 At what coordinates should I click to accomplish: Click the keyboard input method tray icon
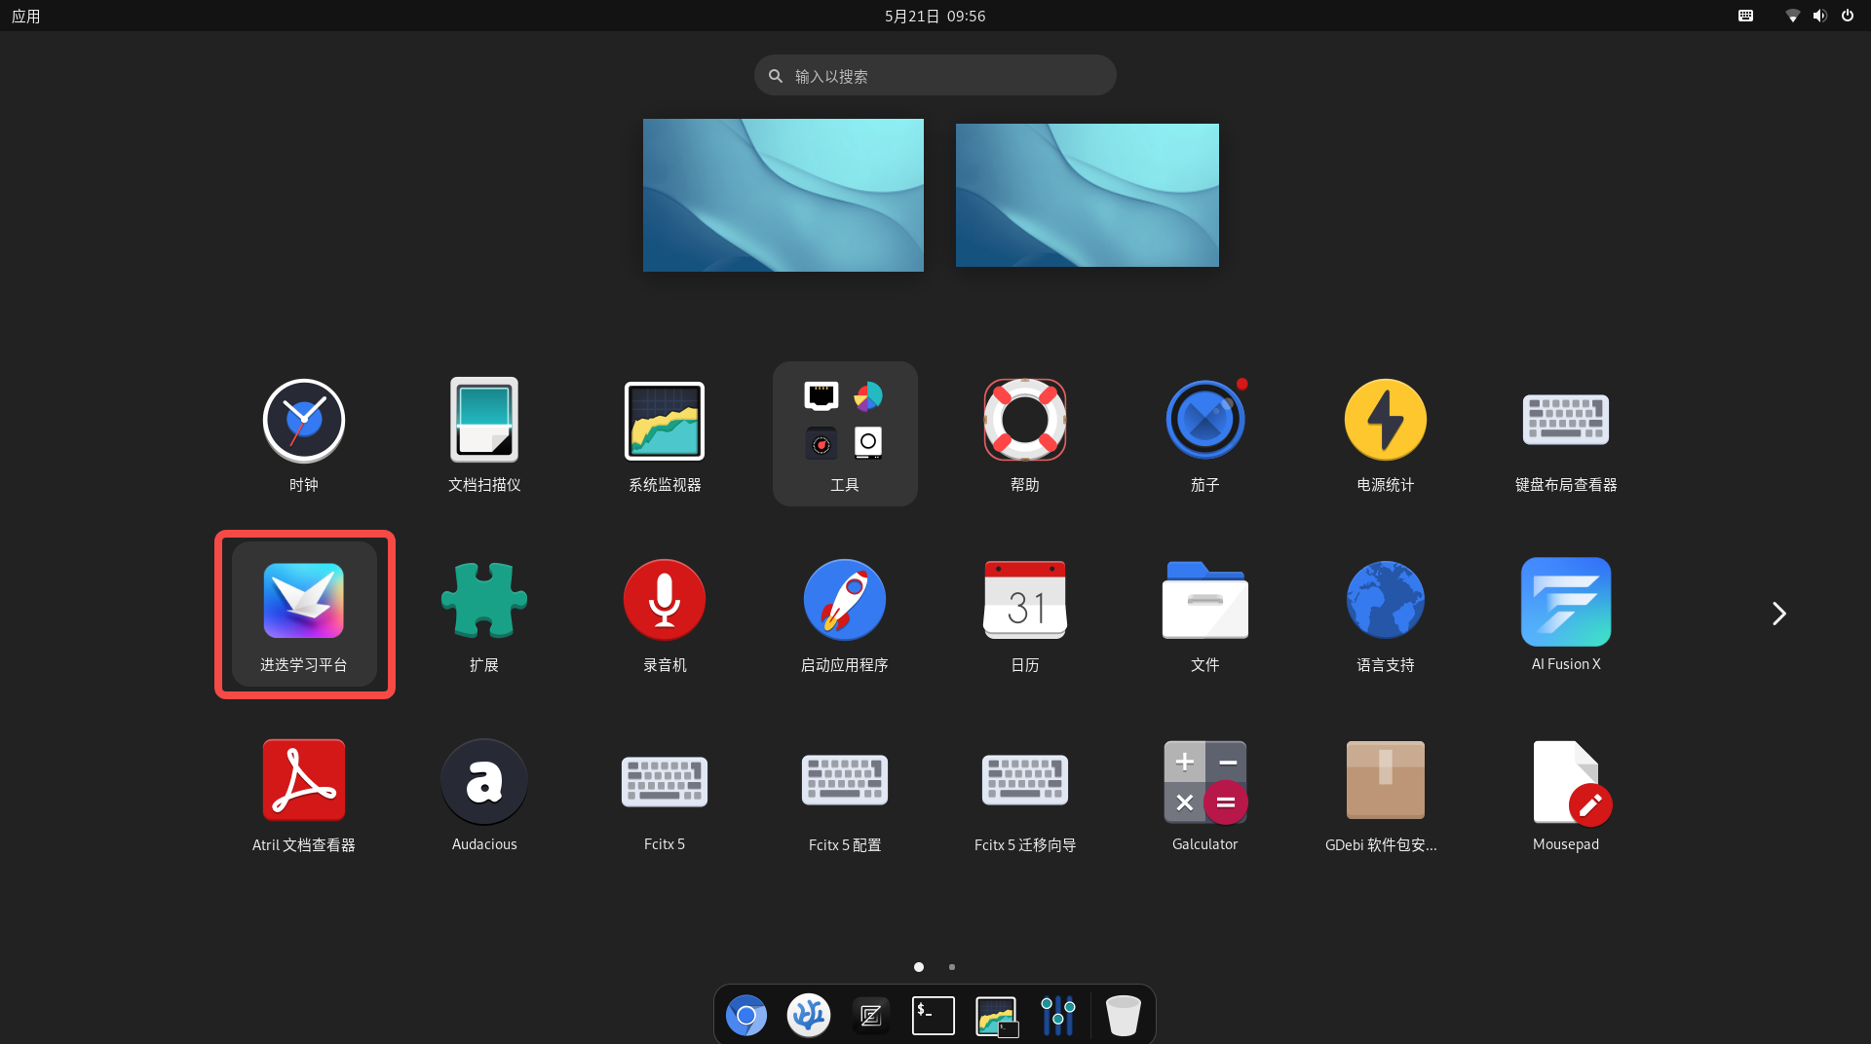1746,16
